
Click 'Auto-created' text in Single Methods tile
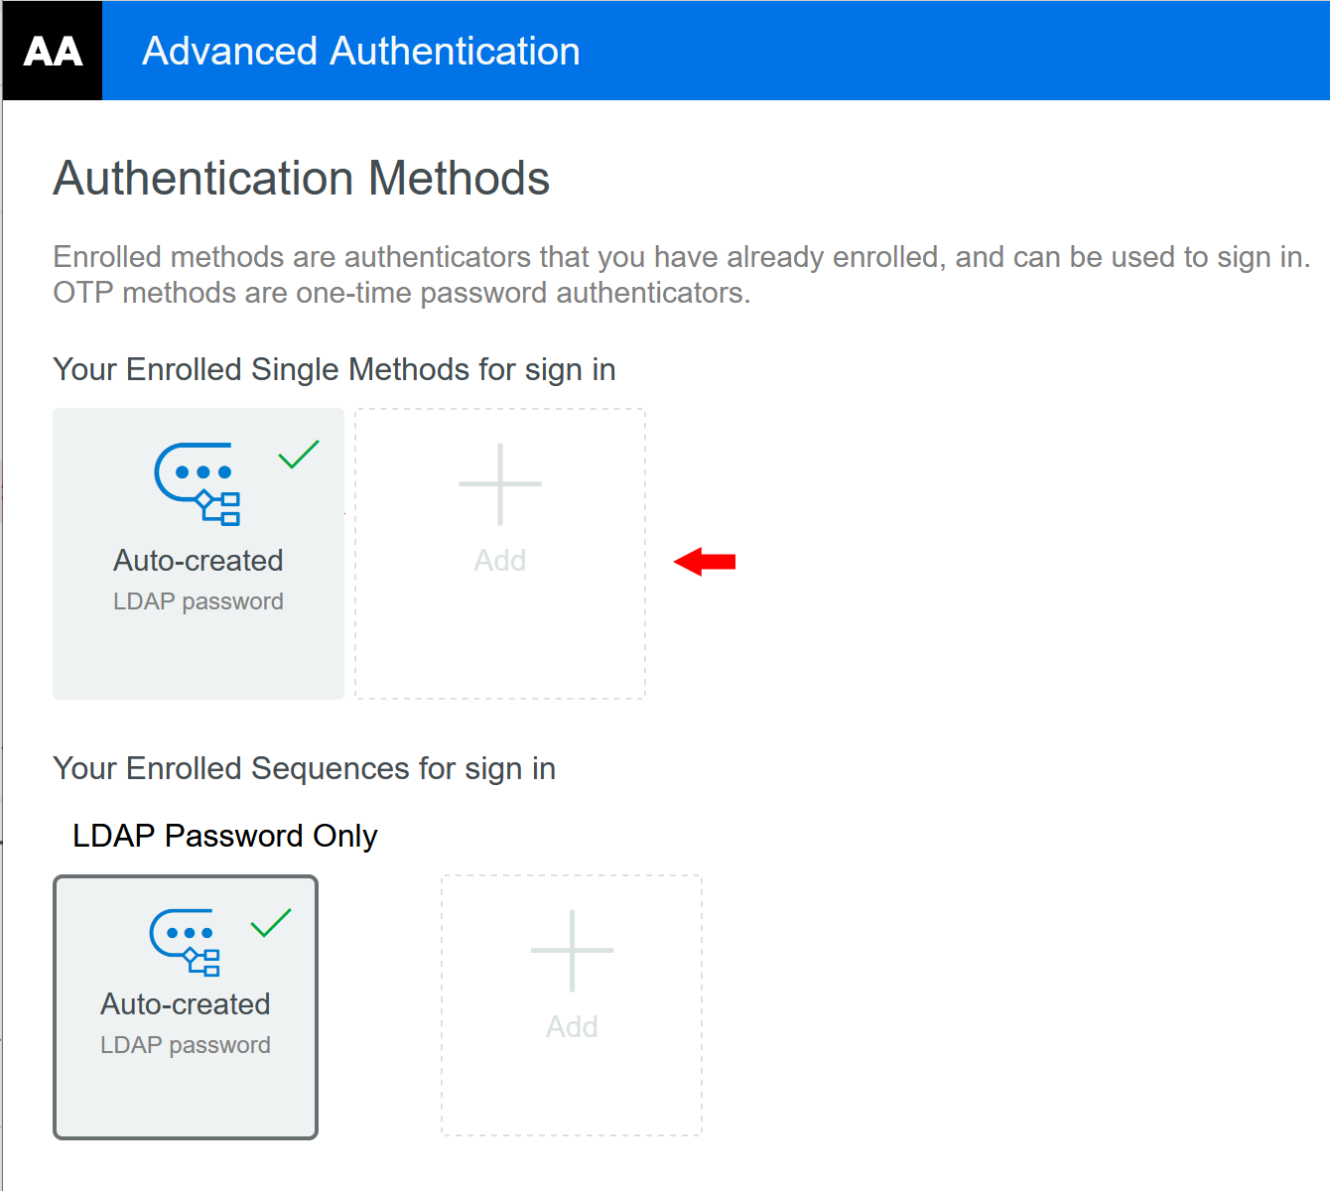(199, 561)
